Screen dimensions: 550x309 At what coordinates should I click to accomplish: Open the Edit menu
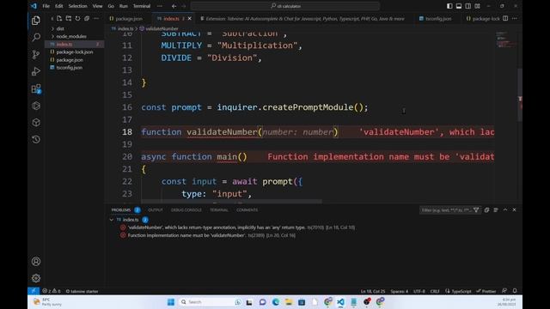click(59, 6)
